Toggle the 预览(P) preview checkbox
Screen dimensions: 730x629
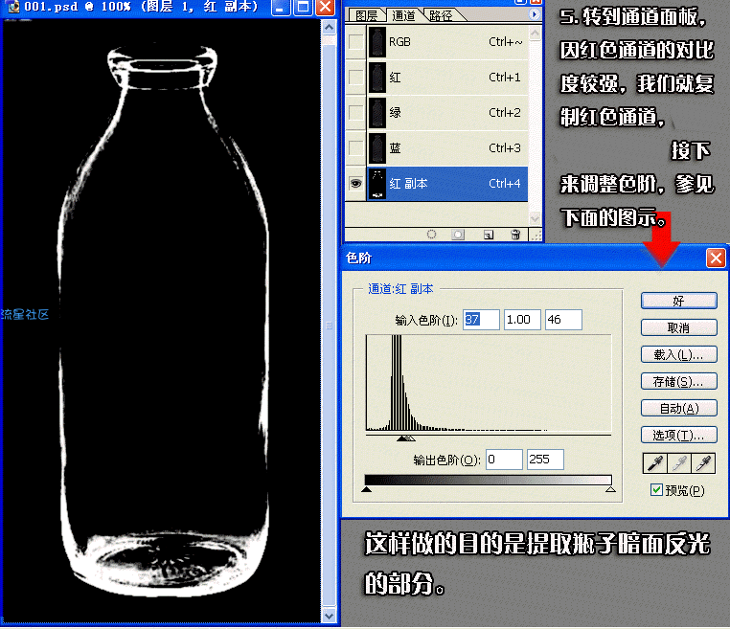click(656, 490)
